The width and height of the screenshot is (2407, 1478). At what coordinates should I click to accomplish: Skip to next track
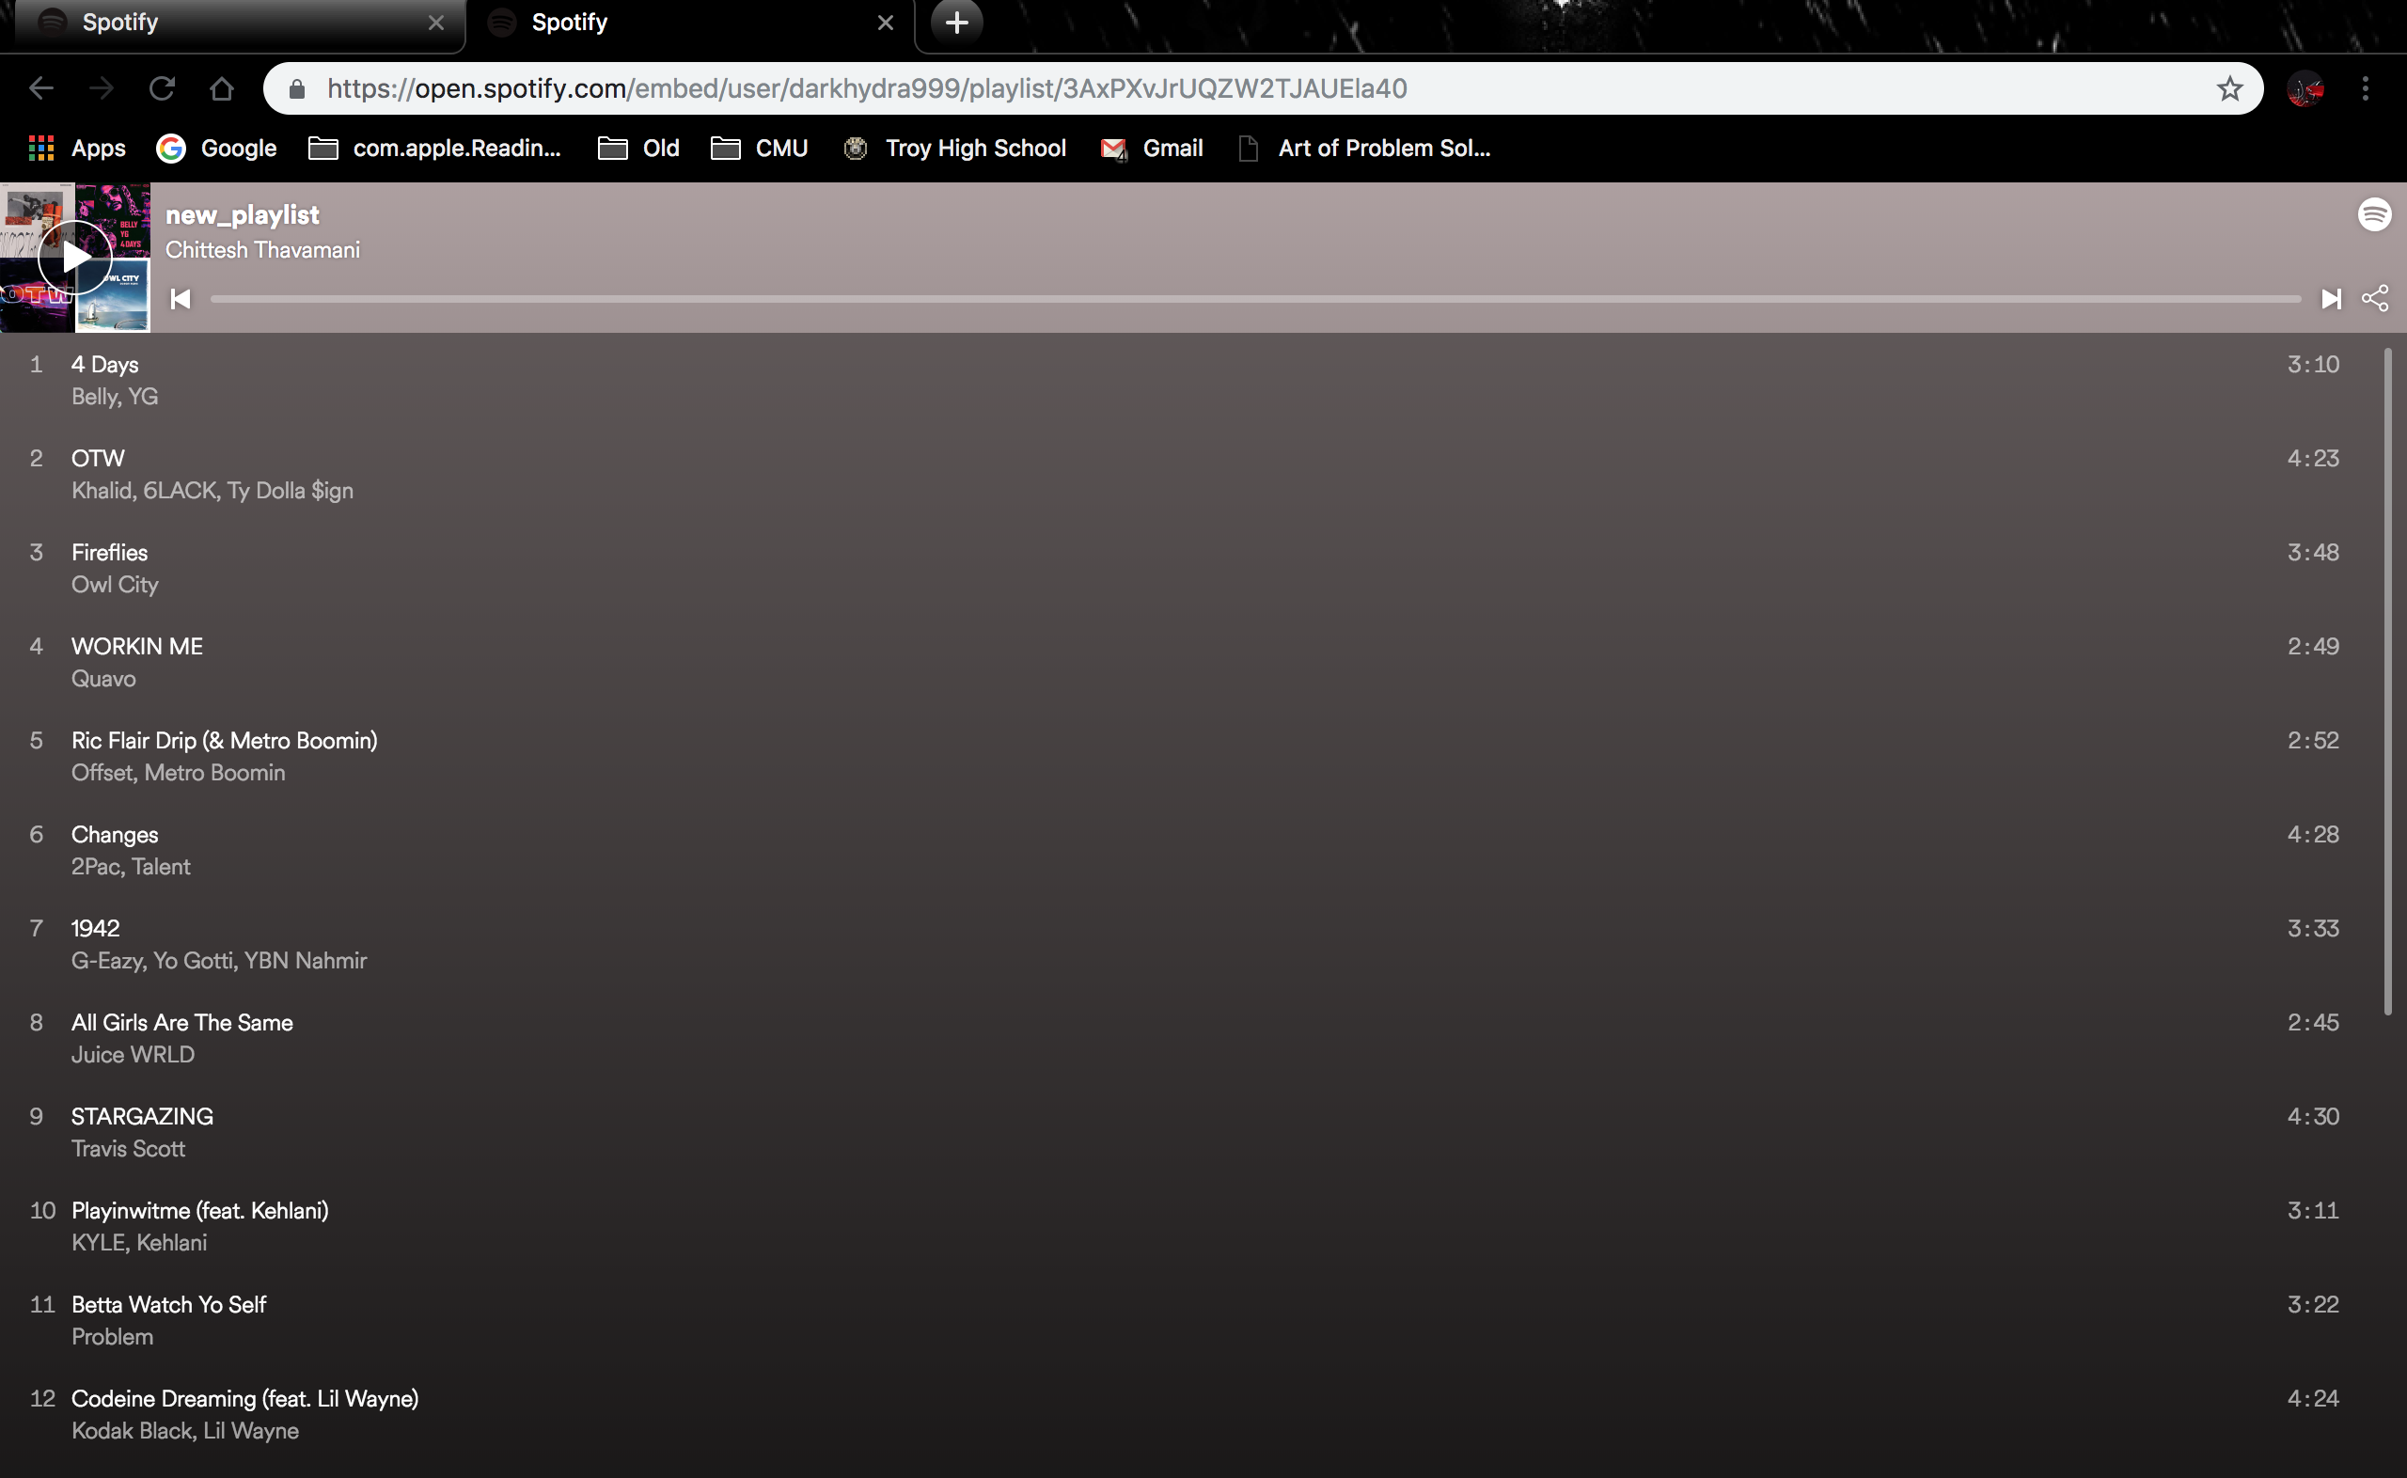(x=2331, y=298)
